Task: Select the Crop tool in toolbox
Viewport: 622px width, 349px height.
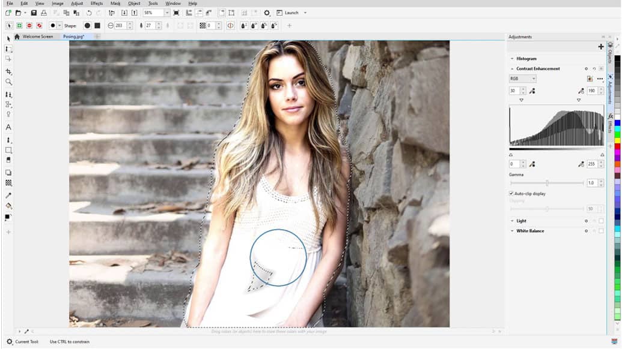Action: click(x=8, y=71)
